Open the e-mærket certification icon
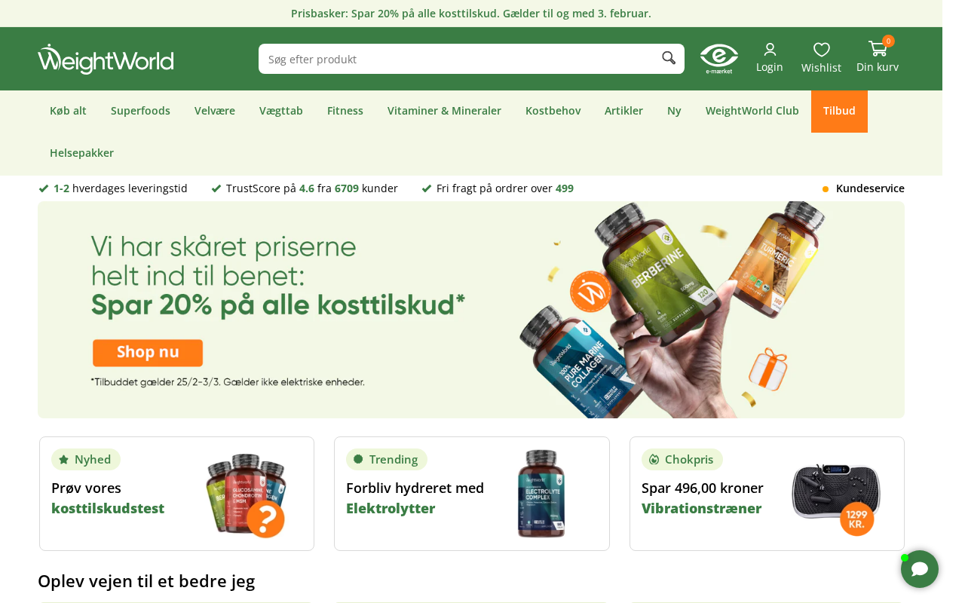Image resolution: width=965 pixels, height=603 pixels. pos(719,59)
